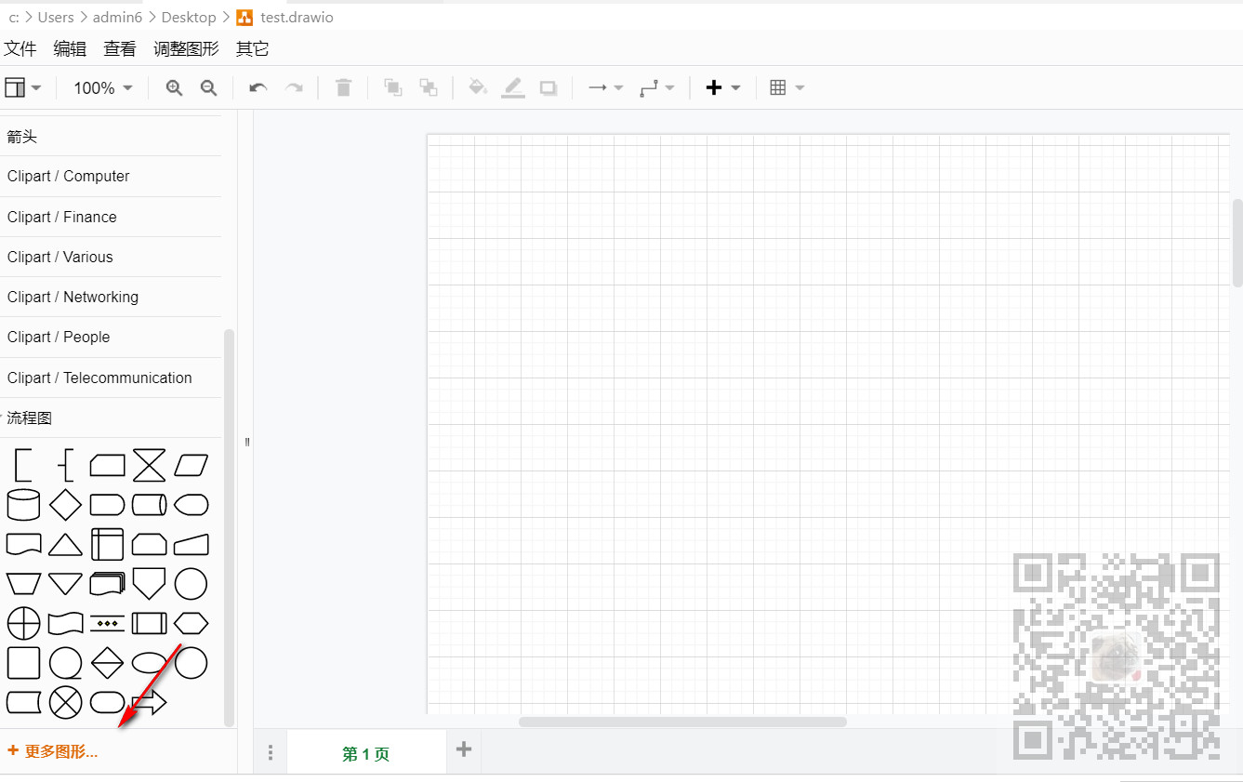The width and height of the screenshot is (1243, 782).
Task: Open the table insert dropdown
Action: click(787, 87)
